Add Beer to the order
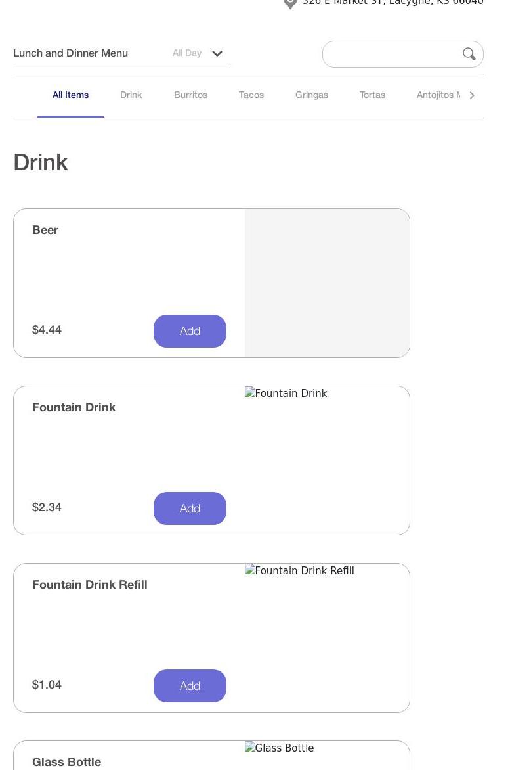The width and height of the screenshot is (510, 770). tap(190, 331)
